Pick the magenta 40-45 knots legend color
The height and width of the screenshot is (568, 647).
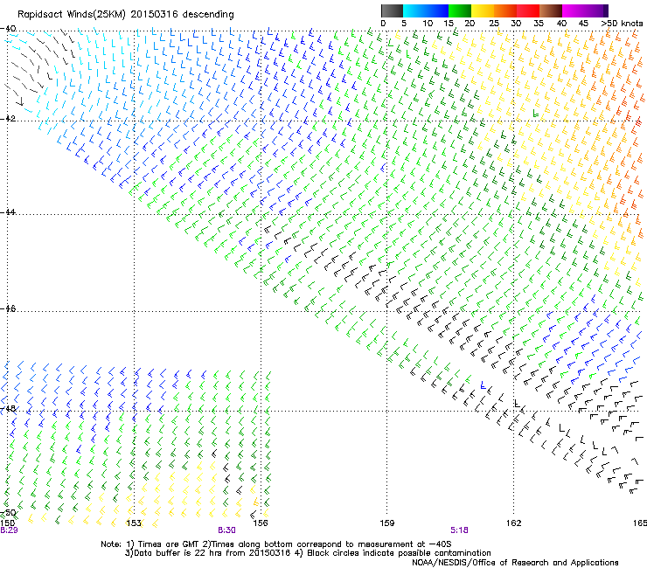pyautogui.click(x=574, y=10)
